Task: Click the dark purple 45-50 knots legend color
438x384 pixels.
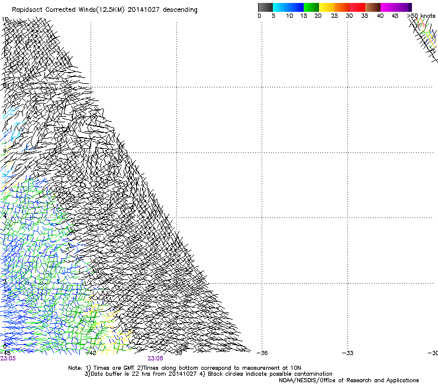Action: (404, 7)
